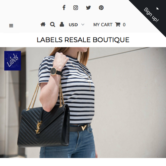166x166 pixels.
Task: Expand the USD currency dropdown
Action: [76, 25]
